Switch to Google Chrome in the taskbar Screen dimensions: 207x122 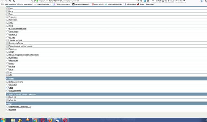[x=35, y=120]
